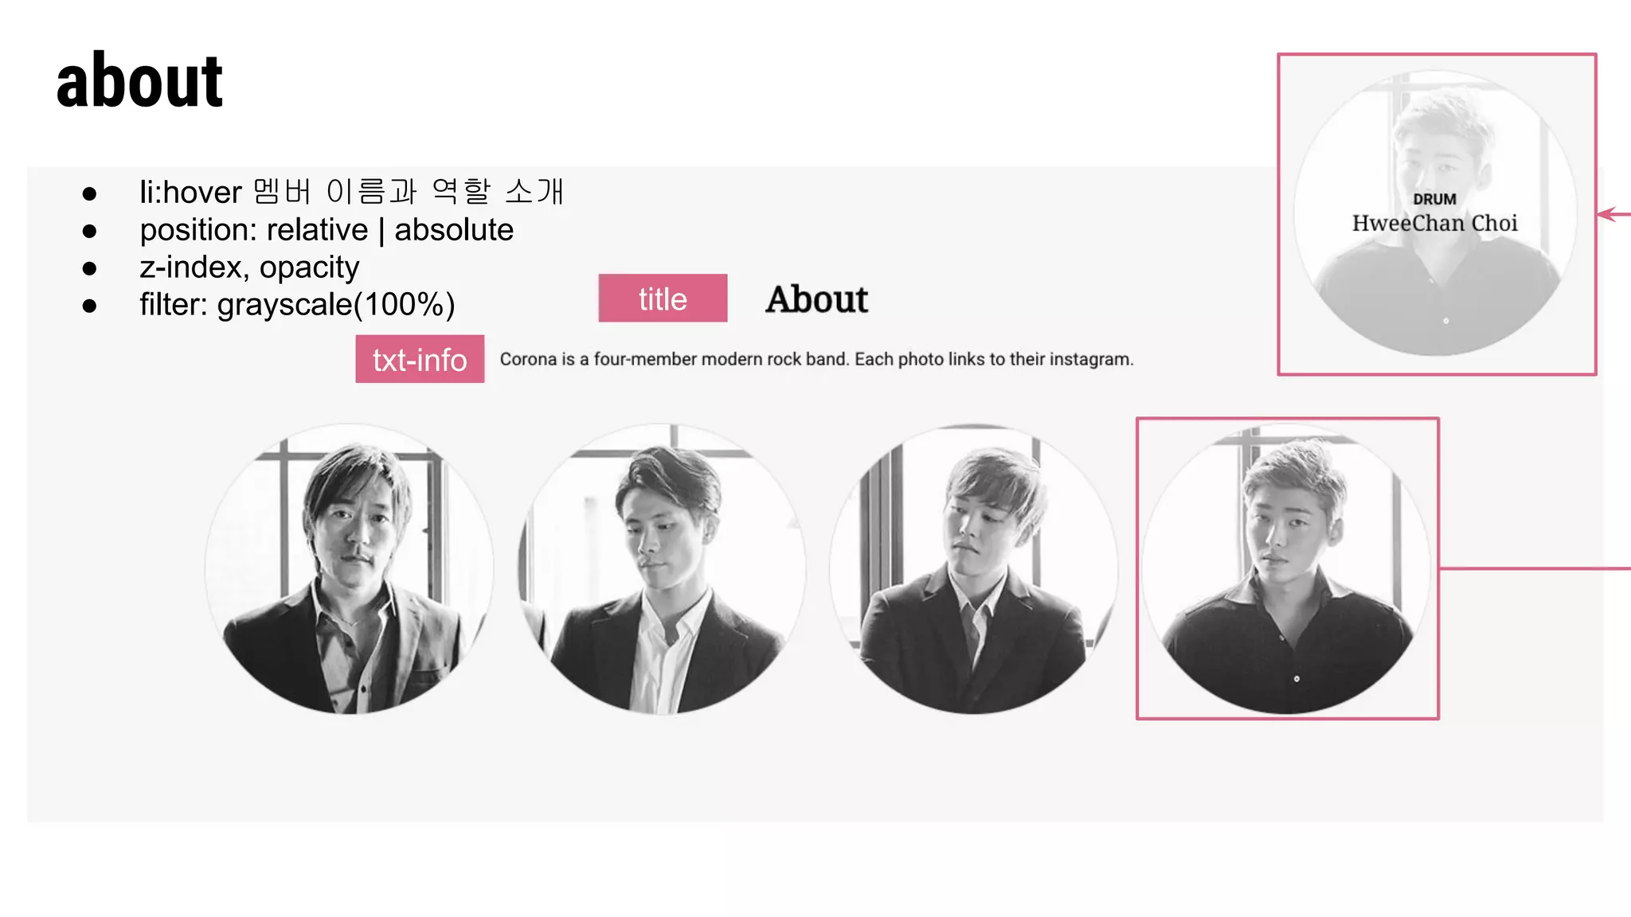Click the pink 'title' label

(x=663, y=299)
